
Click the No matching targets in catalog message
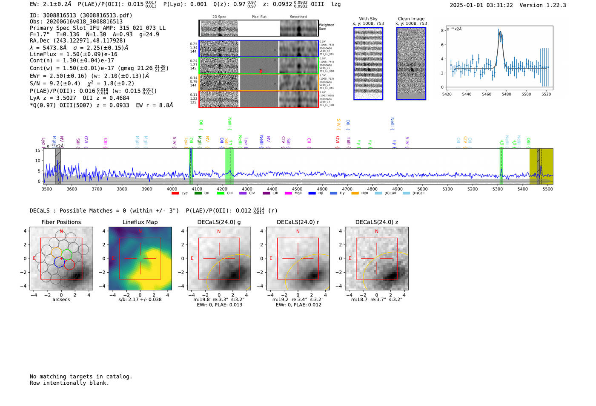[81, 377]
